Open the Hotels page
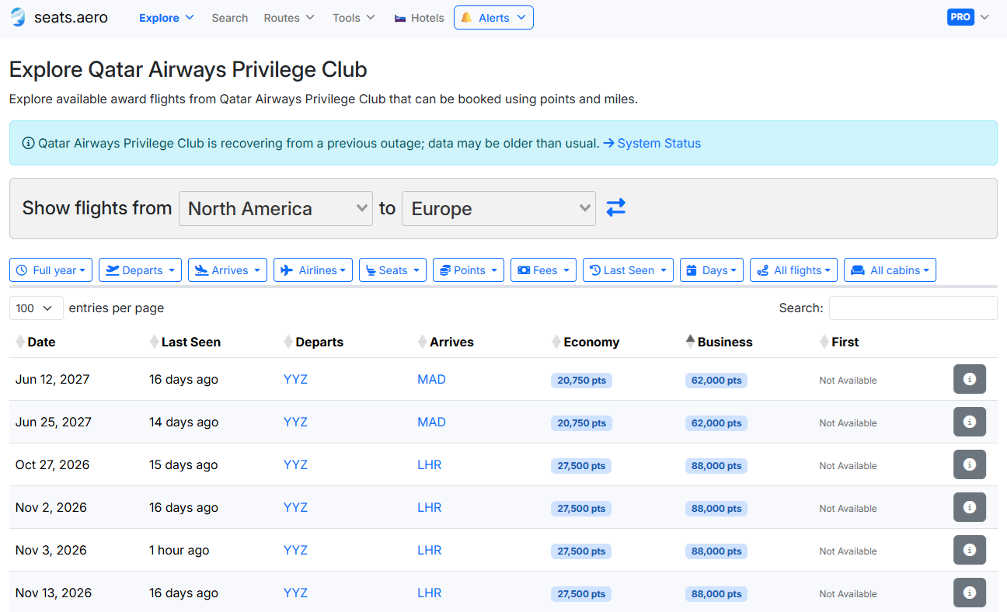Image resolution: width=1007 pixels, height=612 pixels. (420, 18)
